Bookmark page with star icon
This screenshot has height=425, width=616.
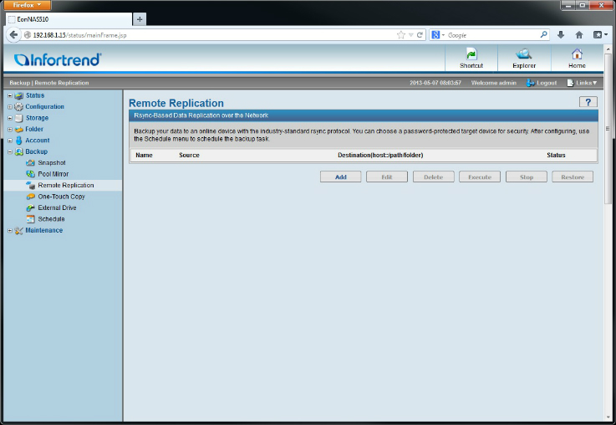[x=400, y=35]
